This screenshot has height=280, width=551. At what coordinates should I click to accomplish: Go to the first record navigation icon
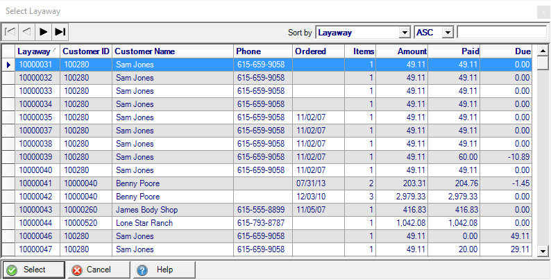click(x=10, y=31)
